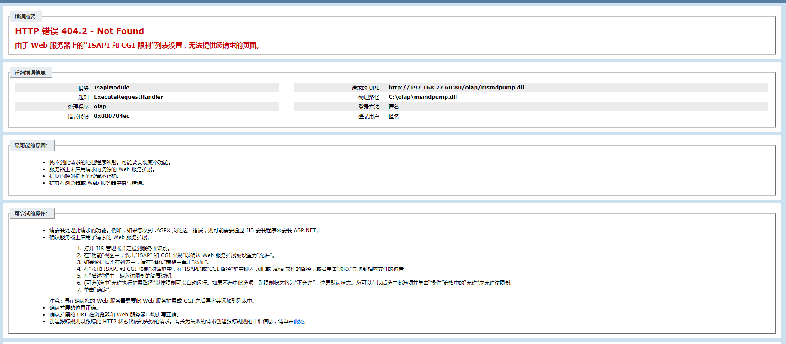Click the requested URL http://192.168.22.60:80/olap/msmdpump.dll
The height and width of the screenshot is (344, 786).
(x=456, y=88)
